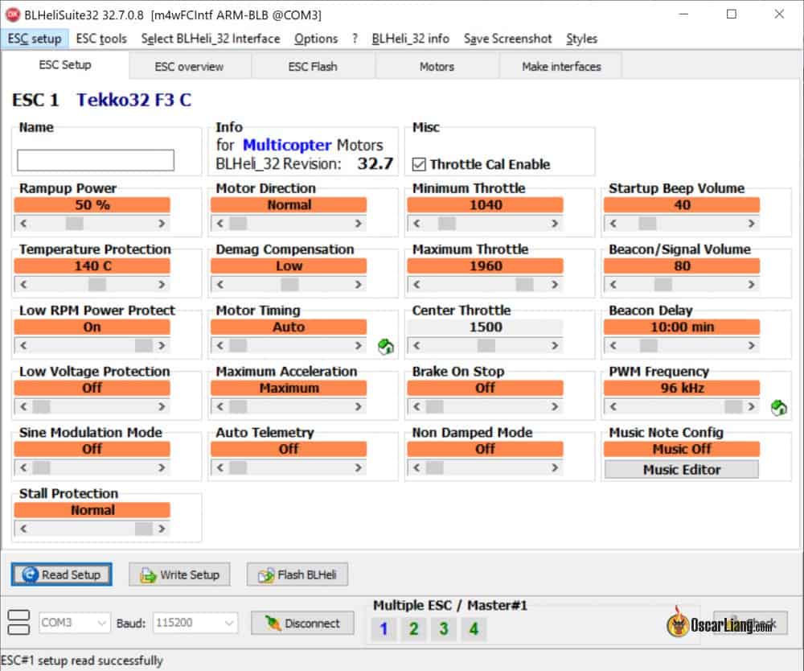
Task: Click right arrow of Motor Direction scrollbar
Action: pos(358,223)
